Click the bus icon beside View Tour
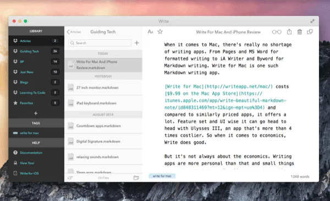 click(15, 163)
